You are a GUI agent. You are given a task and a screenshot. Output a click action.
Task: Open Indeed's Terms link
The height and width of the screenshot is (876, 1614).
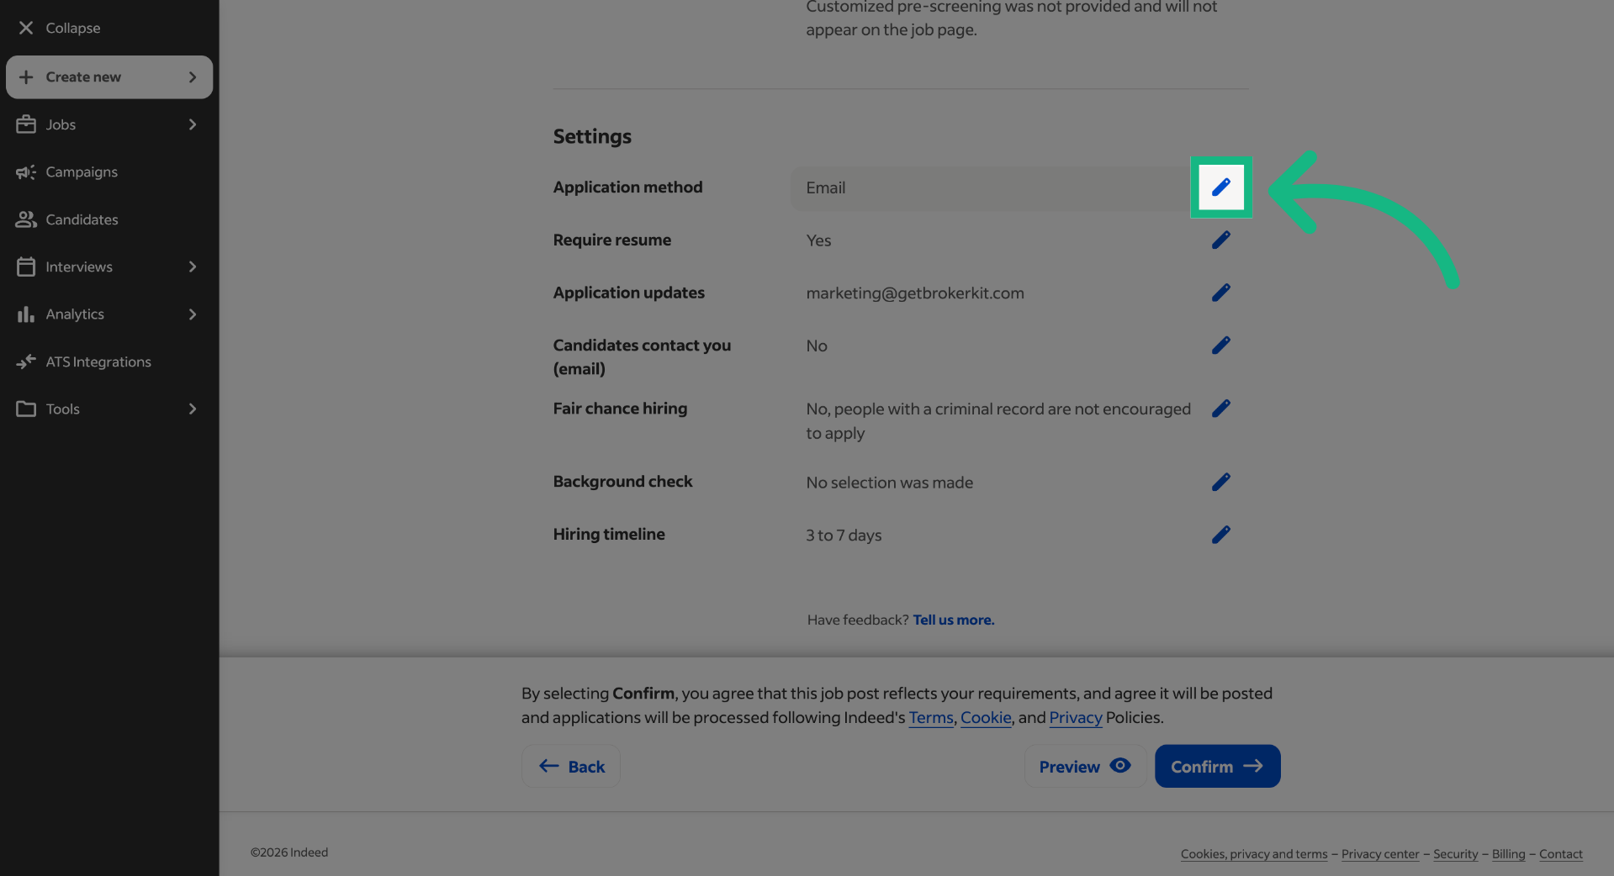point(930,718)
